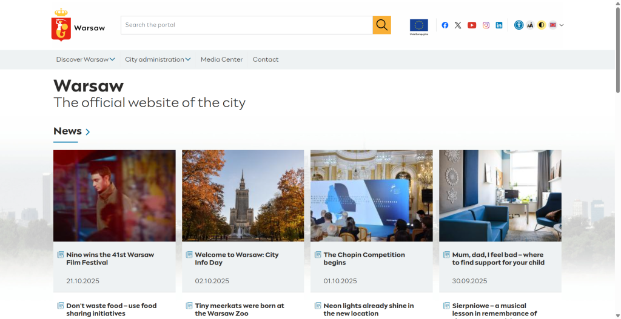Open the X (Twitter) profile icon
621x319 pixels.
pyautogui.click(x=458, y=25)
